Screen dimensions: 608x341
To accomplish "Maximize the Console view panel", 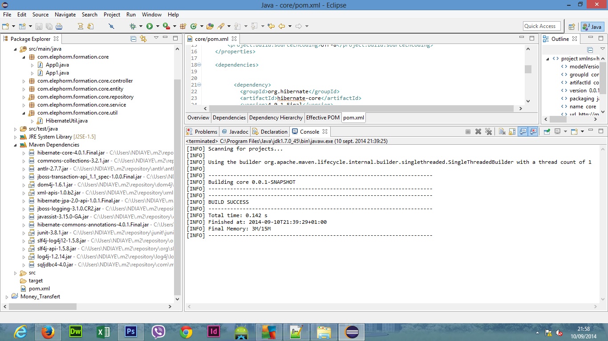I will coord(601,131).
